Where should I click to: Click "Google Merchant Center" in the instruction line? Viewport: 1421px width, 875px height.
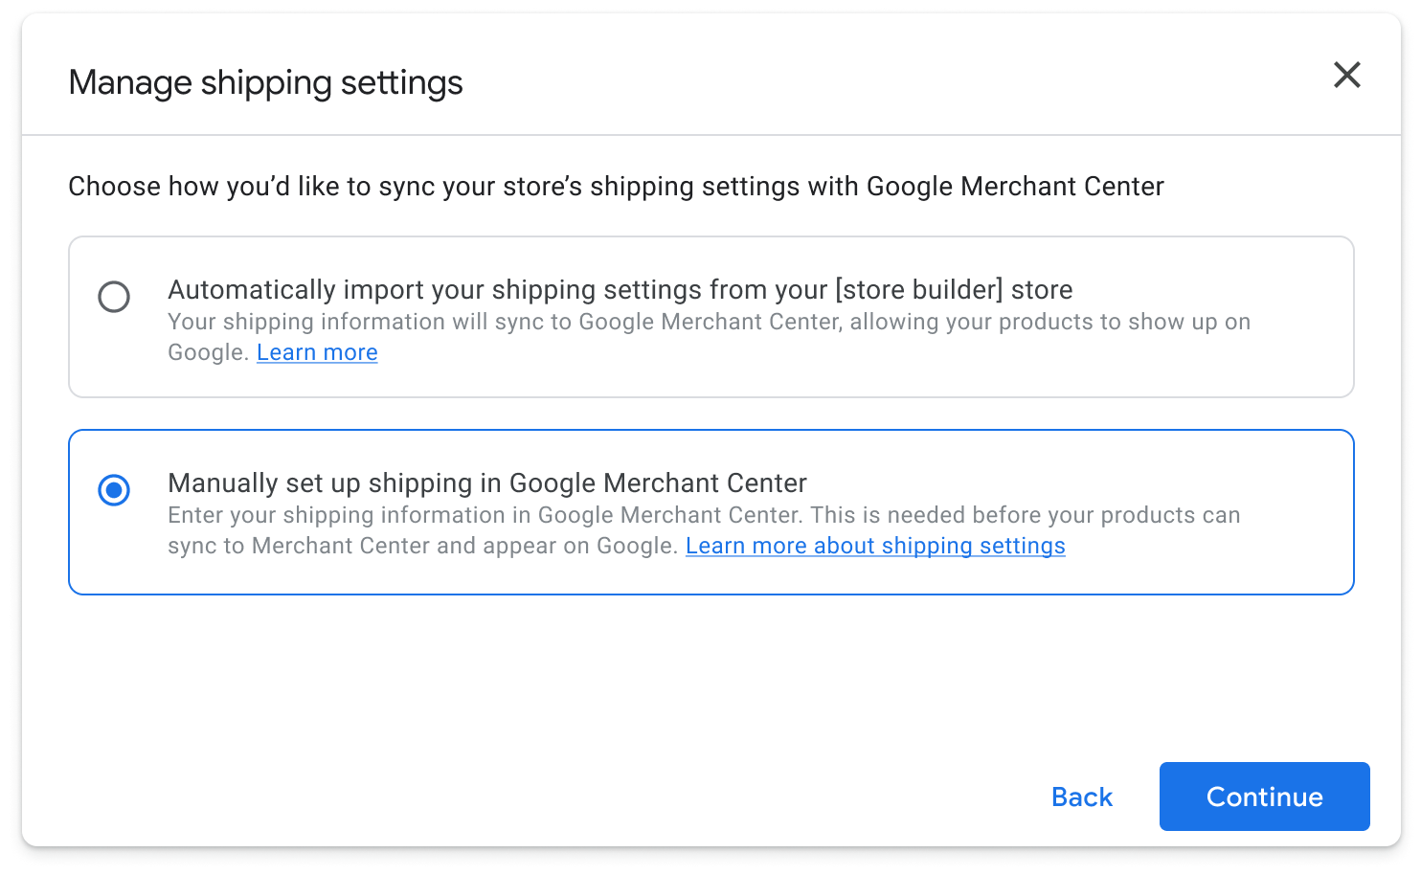click(x=1015, y=187)
